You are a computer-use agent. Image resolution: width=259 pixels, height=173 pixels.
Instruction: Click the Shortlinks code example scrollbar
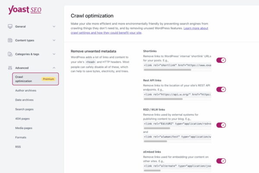click(x=167, y=70)
